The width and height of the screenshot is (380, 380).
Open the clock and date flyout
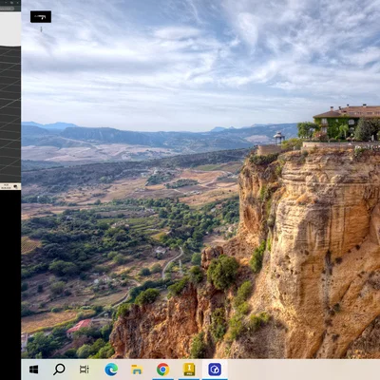pos(6,186)
